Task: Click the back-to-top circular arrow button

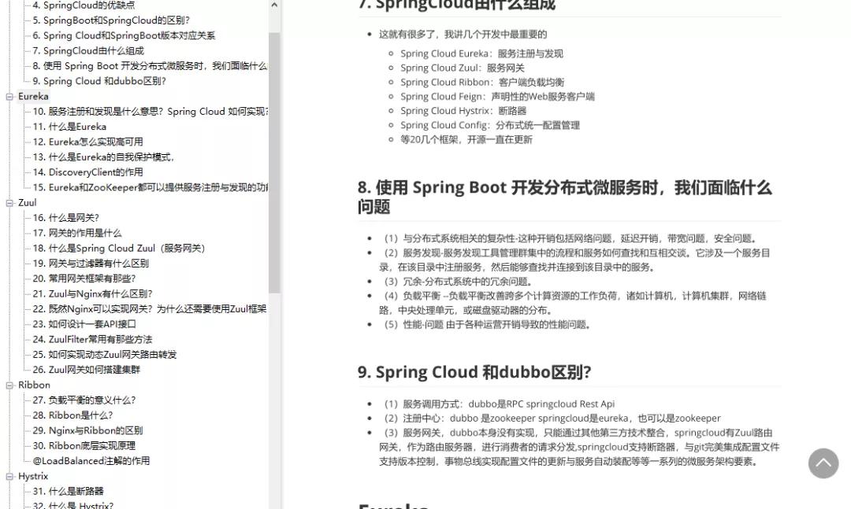Action: [x=823, y=463]
